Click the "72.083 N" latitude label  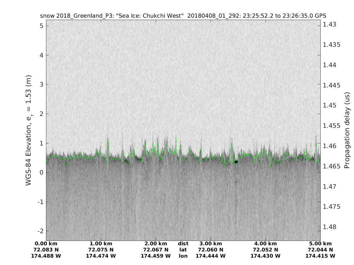[46, 250]
